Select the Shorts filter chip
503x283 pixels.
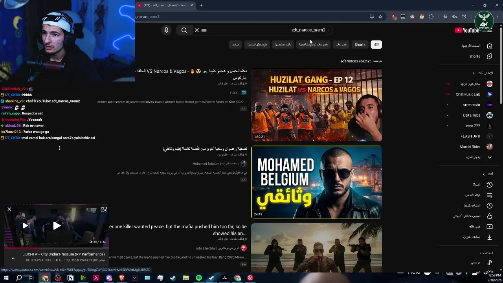[360, 44]
